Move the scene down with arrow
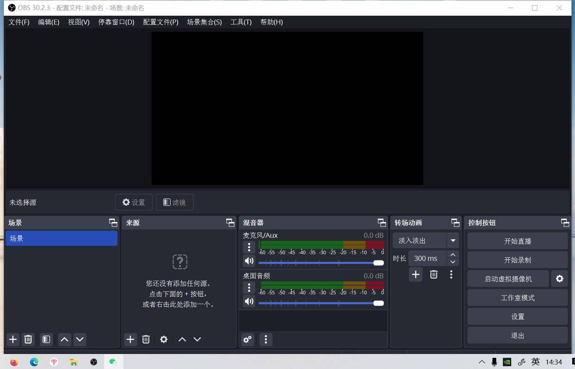The height and width of the screenshot is (369, 575). pos(80,339)
